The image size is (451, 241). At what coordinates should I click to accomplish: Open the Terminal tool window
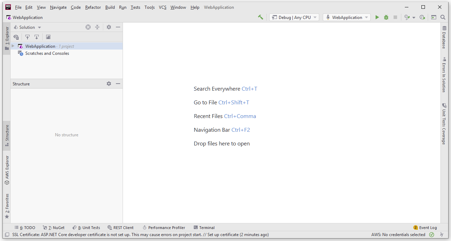click(x=204, y=228)
